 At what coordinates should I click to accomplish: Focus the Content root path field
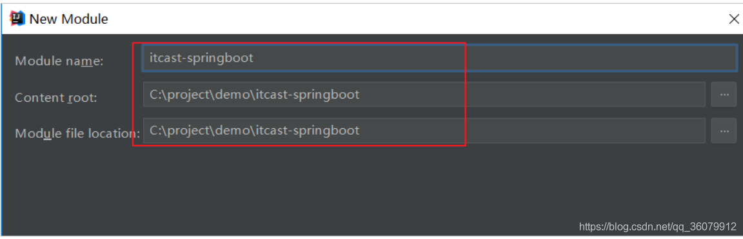[424, 94]
